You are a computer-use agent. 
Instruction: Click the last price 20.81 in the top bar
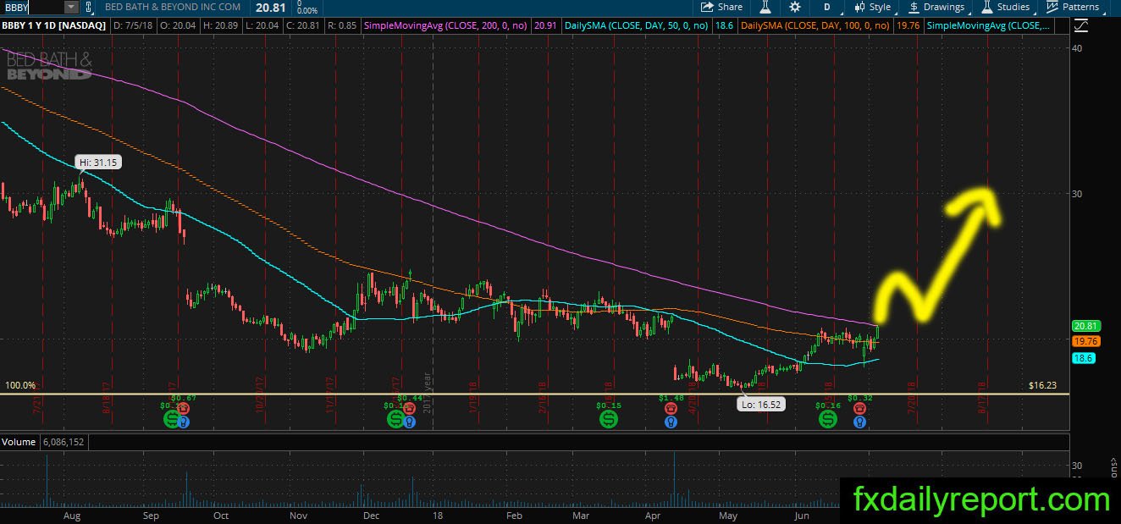click(x=270, y=7)
